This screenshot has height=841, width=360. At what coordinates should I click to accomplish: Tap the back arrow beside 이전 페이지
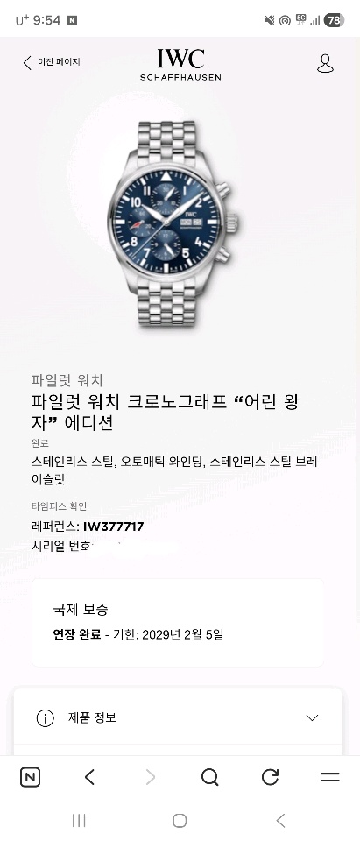click(x=27, y=63)
